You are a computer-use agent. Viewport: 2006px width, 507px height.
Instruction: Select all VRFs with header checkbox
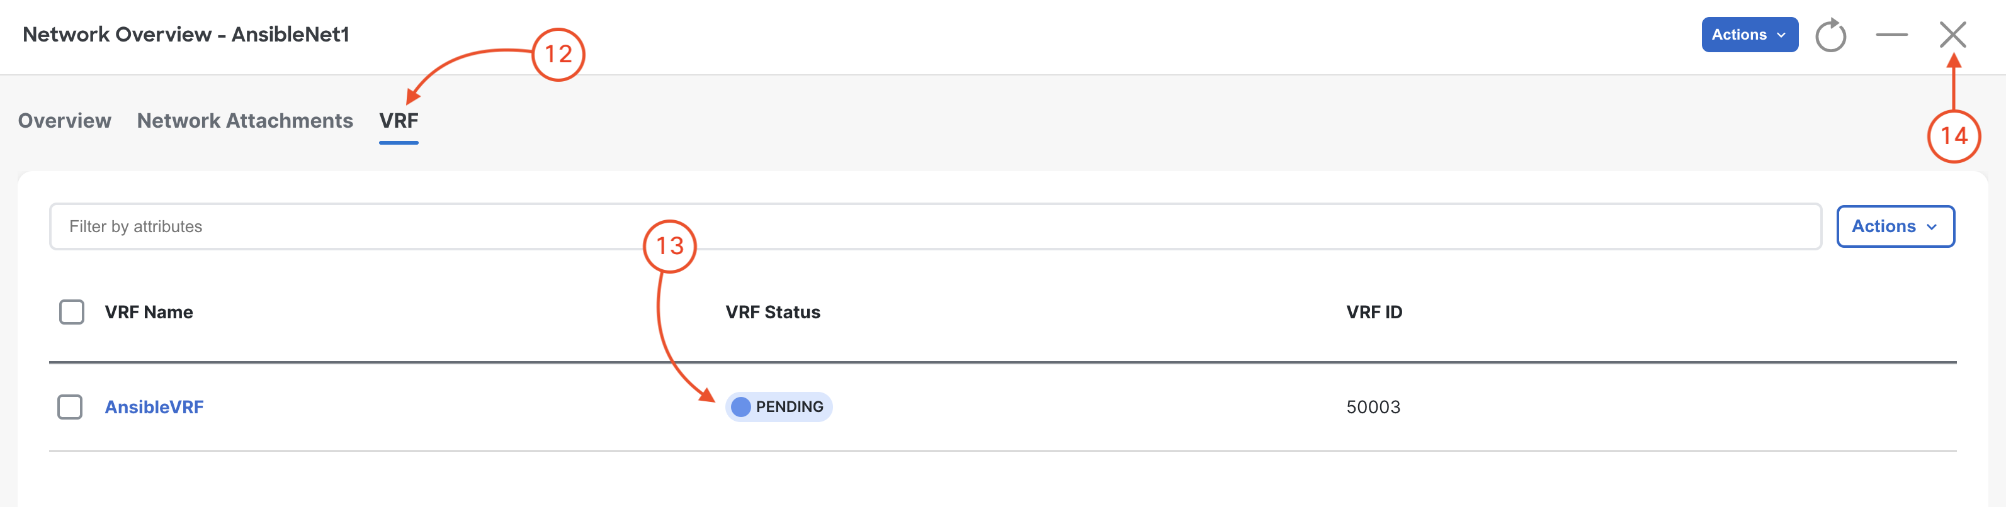(72, 312)
